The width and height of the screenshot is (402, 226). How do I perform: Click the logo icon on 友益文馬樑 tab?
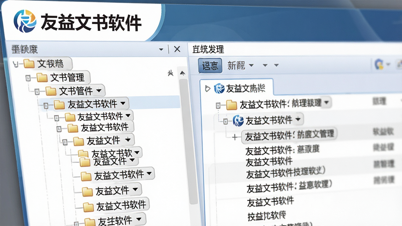click(x=219, y=88)
